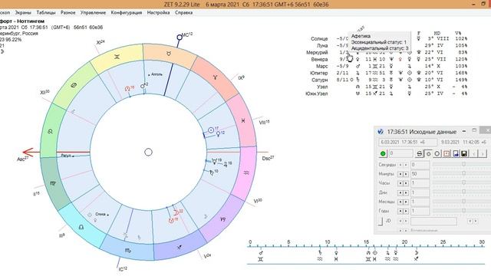This screenshot has width=491, height=276.
Task: Open the Справка menu
Action: [x=184, y=12]
